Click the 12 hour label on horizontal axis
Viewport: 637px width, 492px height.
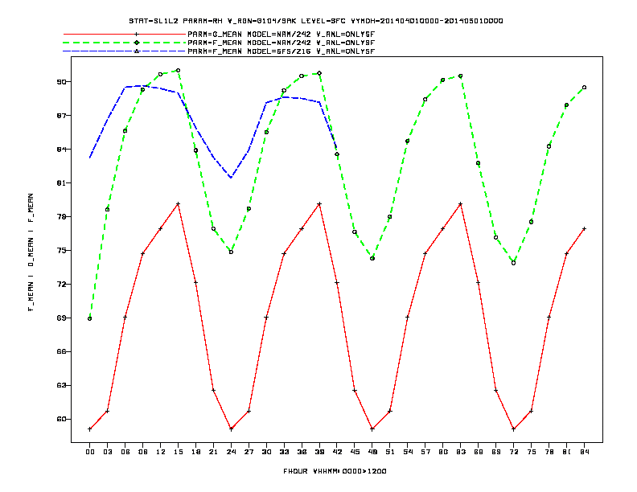[161, 452]
